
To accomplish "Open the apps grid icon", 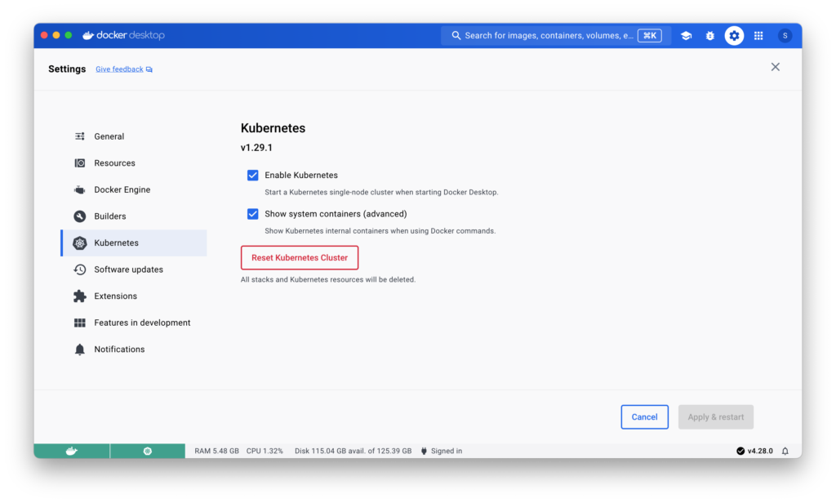I will click(758, 36).
